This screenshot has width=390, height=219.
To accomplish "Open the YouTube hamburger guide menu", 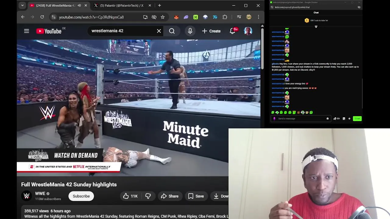I will point(27,31).
